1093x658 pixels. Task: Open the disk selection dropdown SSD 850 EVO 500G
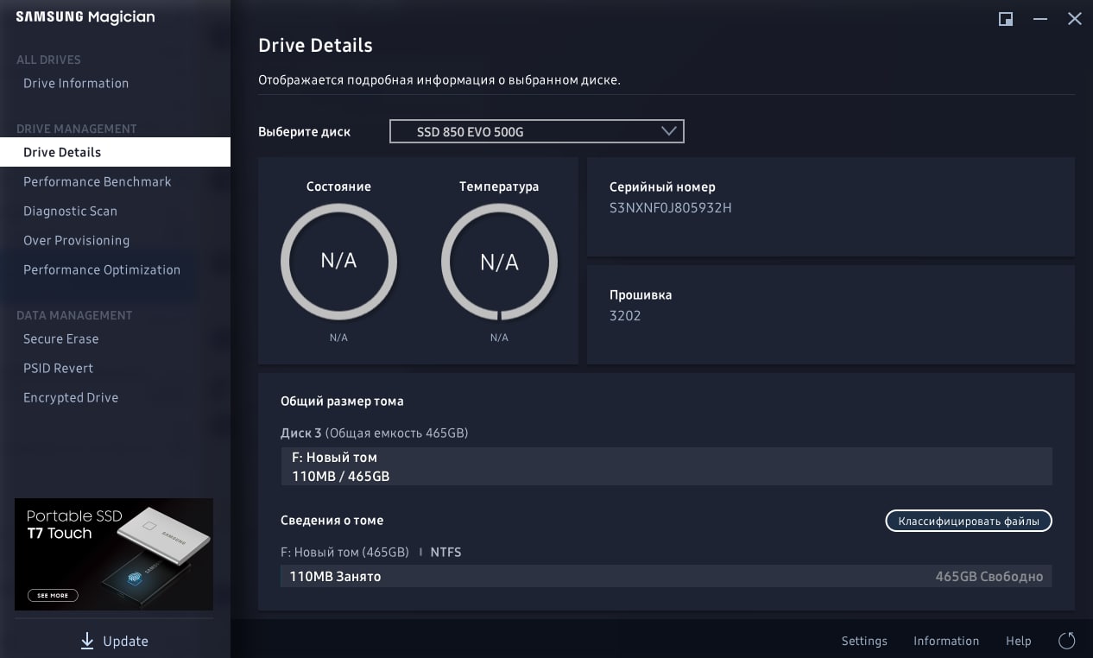click(x=537, y=131)
